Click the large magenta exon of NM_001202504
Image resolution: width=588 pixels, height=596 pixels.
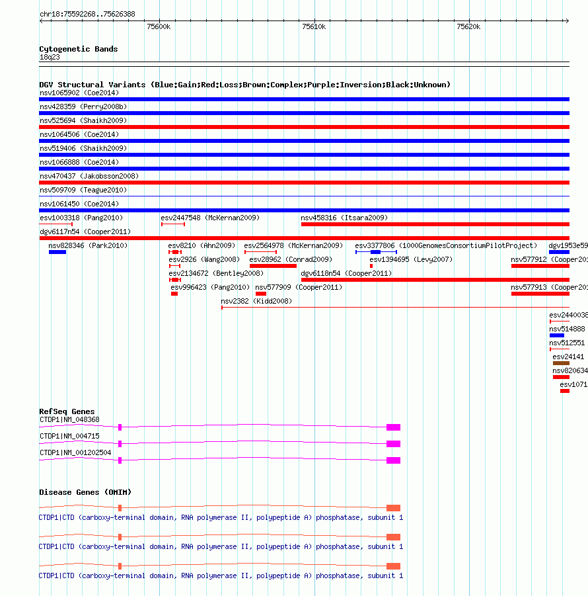coord(394,460)
